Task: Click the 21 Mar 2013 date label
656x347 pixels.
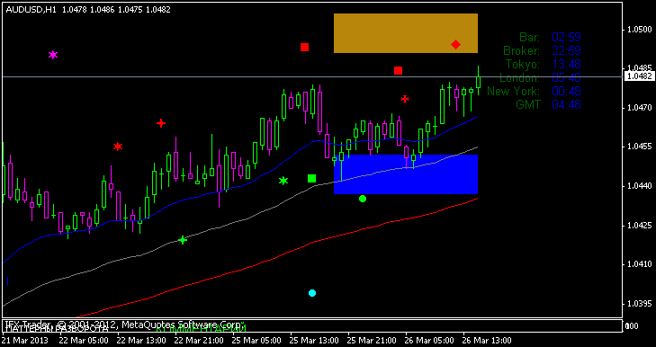Action: (24, 341)
